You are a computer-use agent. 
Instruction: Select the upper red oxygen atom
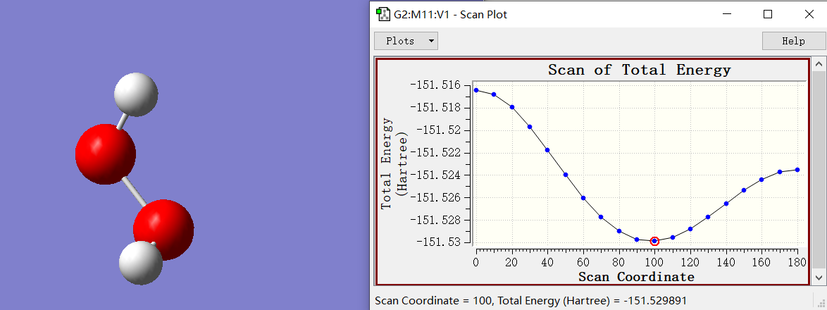pos(105,152)
